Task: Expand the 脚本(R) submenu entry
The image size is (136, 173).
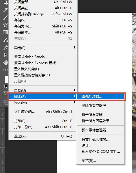Action: (42, 96)
